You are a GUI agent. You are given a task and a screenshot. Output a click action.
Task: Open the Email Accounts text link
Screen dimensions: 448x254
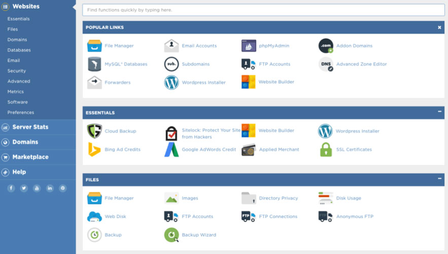pyautogui.click(x=199, y=46)
